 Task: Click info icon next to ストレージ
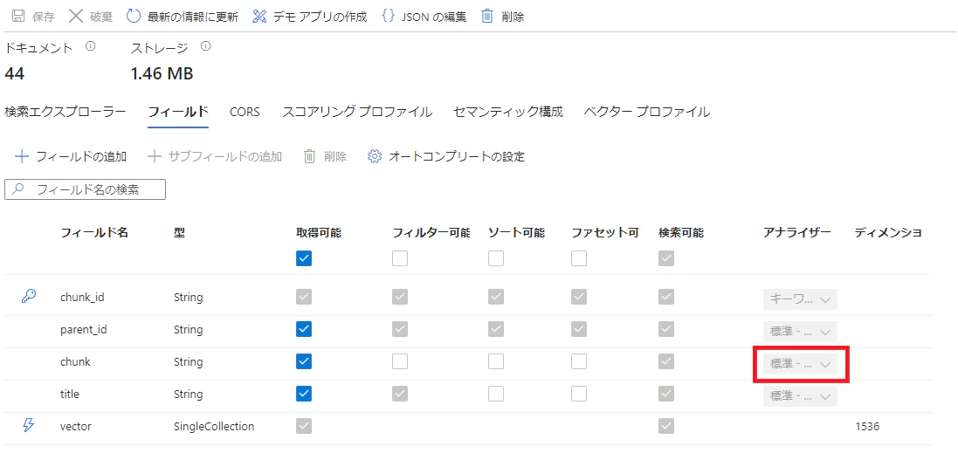[x=205, y=46]
